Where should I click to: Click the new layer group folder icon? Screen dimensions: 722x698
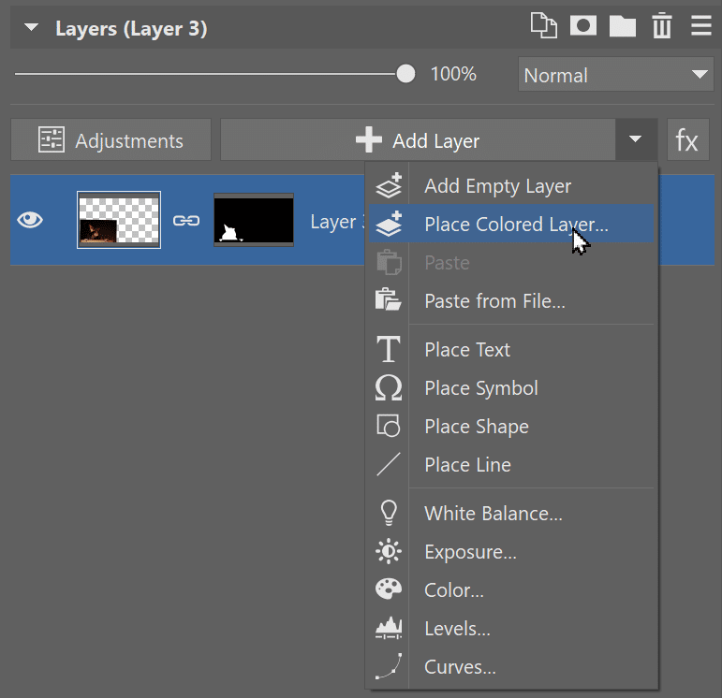623,26
